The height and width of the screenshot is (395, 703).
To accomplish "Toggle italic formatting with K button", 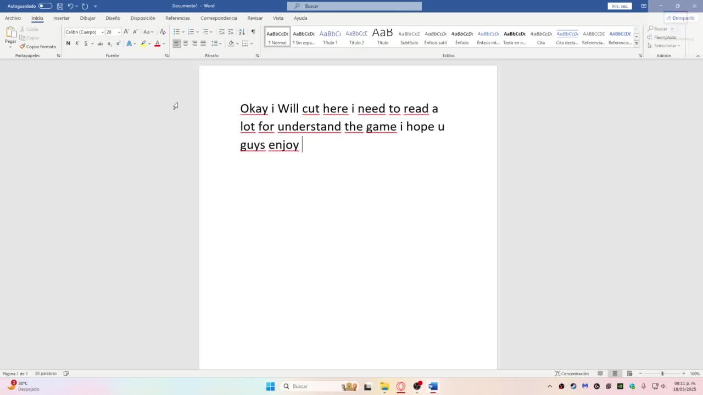I will click(77, 43).
